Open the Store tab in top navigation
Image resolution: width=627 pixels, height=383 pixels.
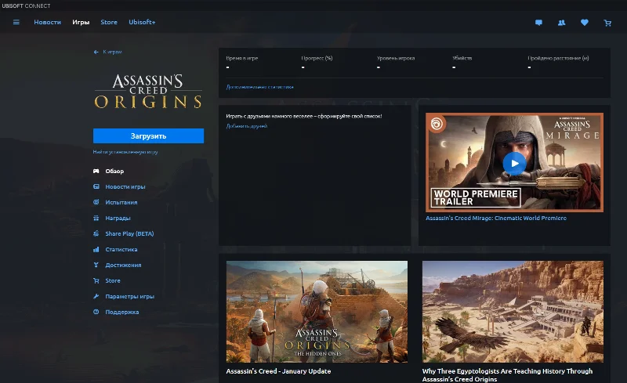click(x=109, y=22)
